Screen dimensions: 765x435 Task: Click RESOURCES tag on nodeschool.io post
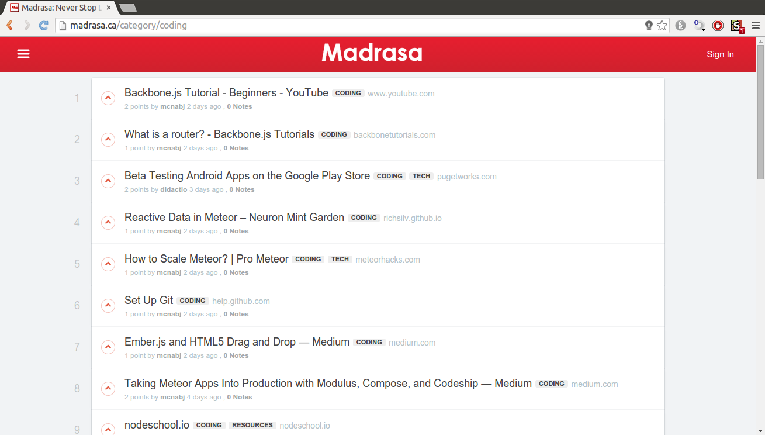coord(252,426)
